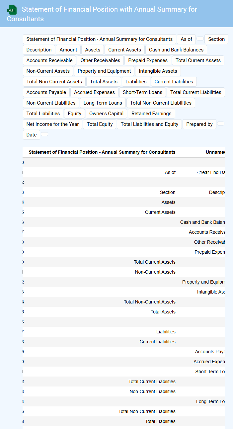Screen dimensions: 233x429
Task: Click the 'Total Non-Current Liabilities' table cell
Action: 147,411
